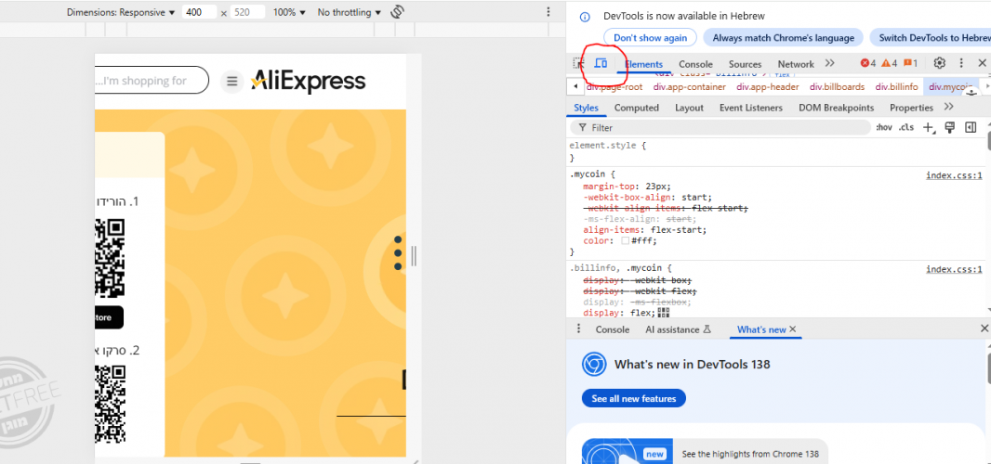Select the inspect element picker icon

coord(578,63)
